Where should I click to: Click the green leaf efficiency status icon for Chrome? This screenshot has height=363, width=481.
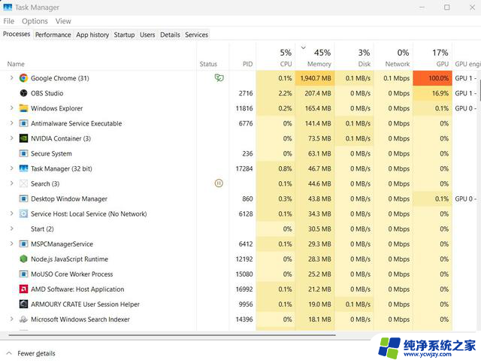coord(219,77)
